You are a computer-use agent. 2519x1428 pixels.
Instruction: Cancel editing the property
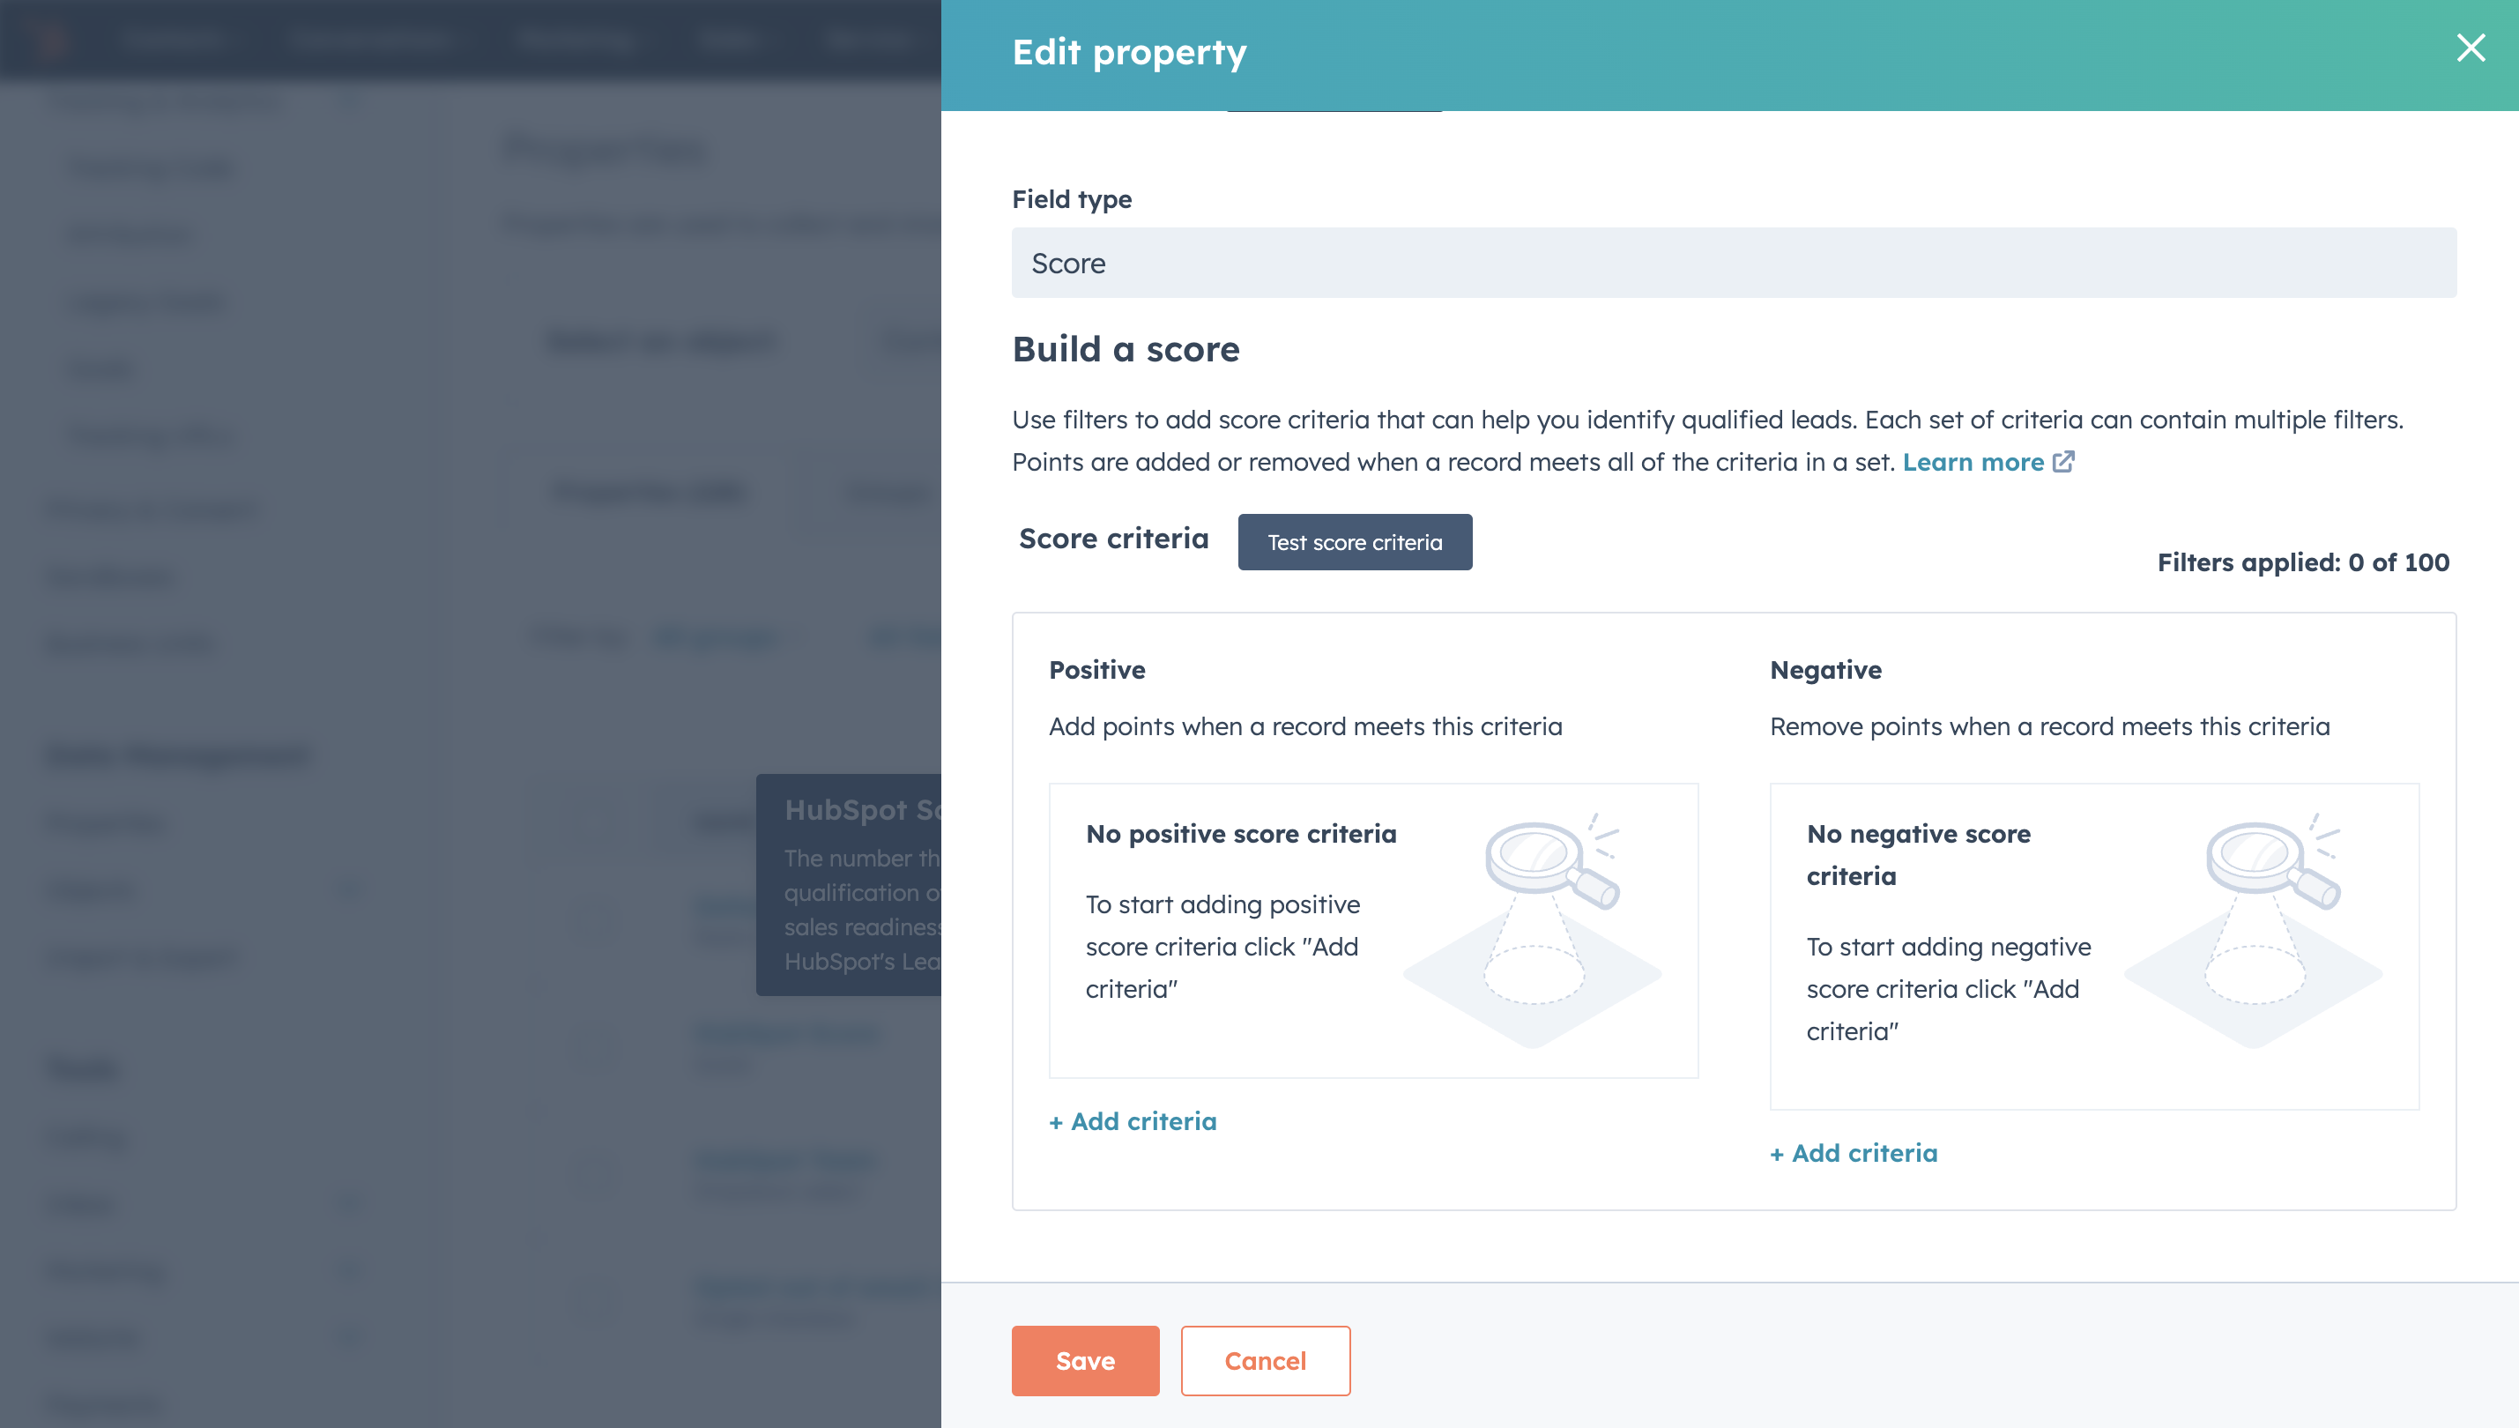(x=1265, y=1360)
